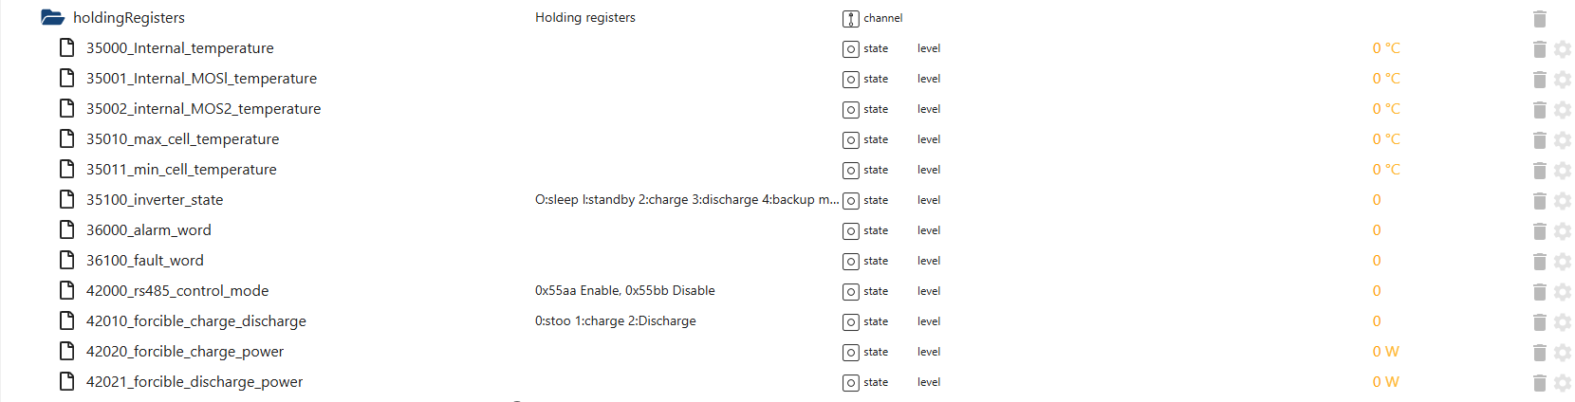Click the value of 35100_inverter_state
1575x402 pixels.
click(1377, 200)
